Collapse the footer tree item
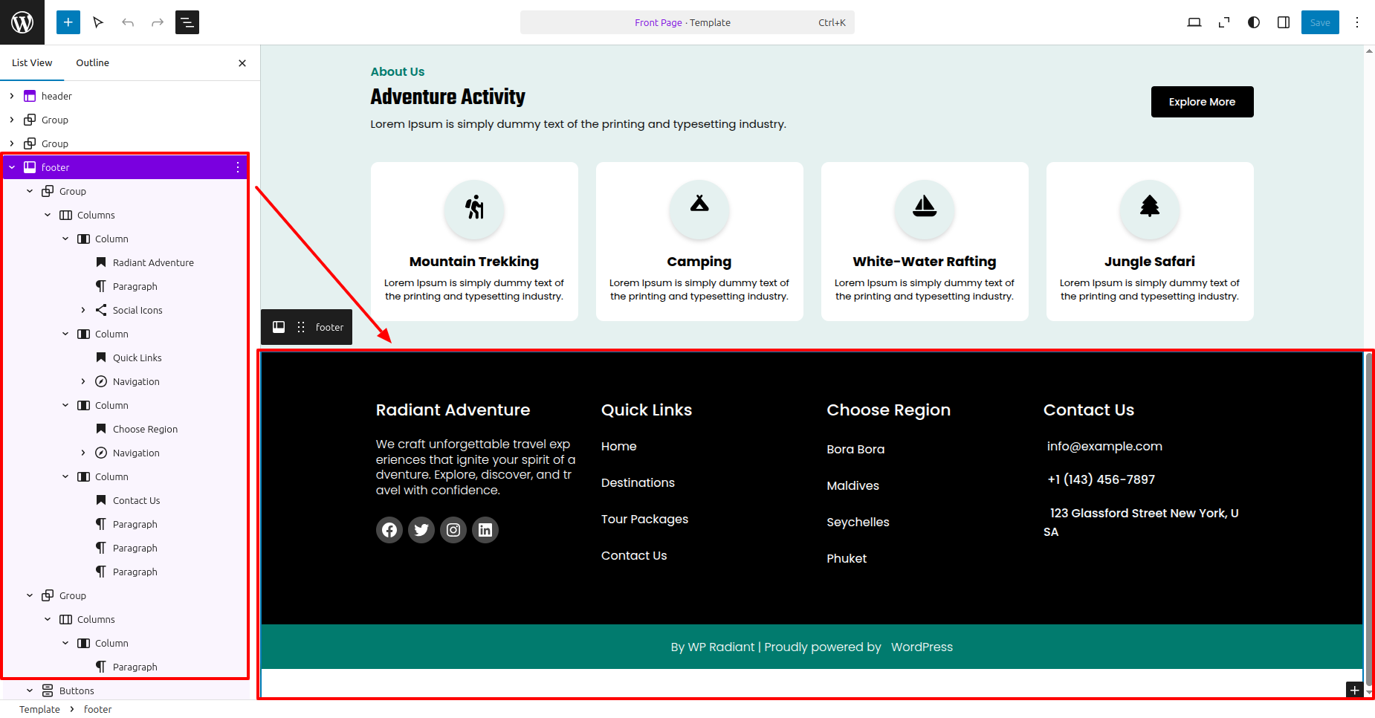 click(12, 167)
